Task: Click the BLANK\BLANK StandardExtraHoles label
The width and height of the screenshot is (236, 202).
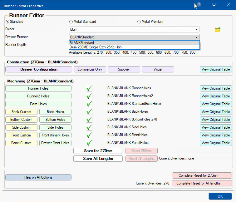Action: (134, 104)
